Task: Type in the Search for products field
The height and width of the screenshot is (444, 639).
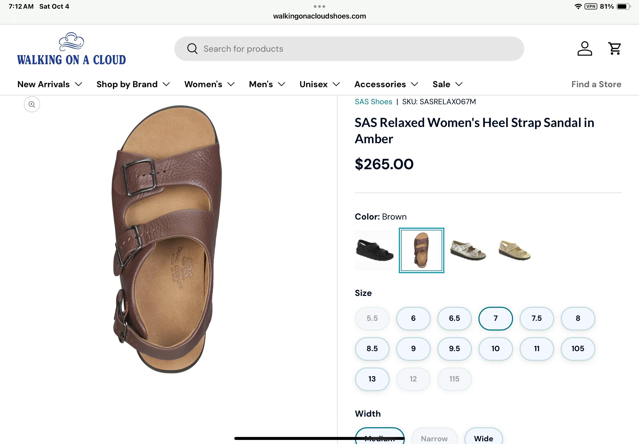Action: click(348, 49)
